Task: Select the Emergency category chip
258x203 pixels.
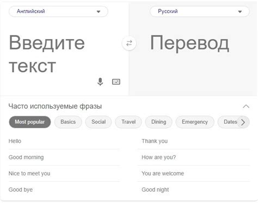Action: pyautogui.click(x=195, y=122)
